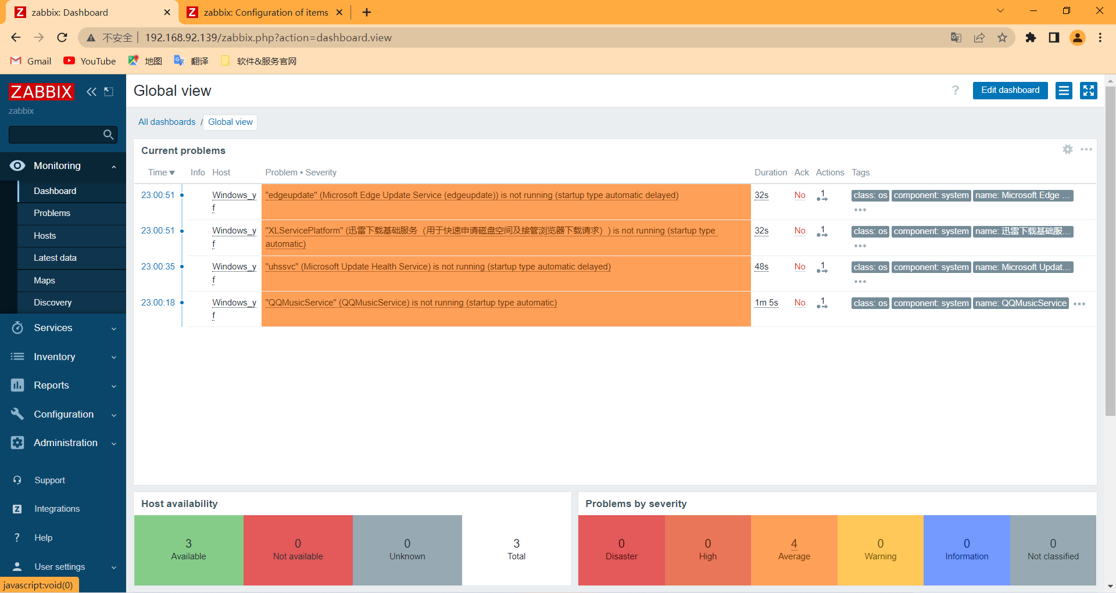Click the orange Average severity block
The width and height of the screenshot is (1116, 593).
coord(794,550)
